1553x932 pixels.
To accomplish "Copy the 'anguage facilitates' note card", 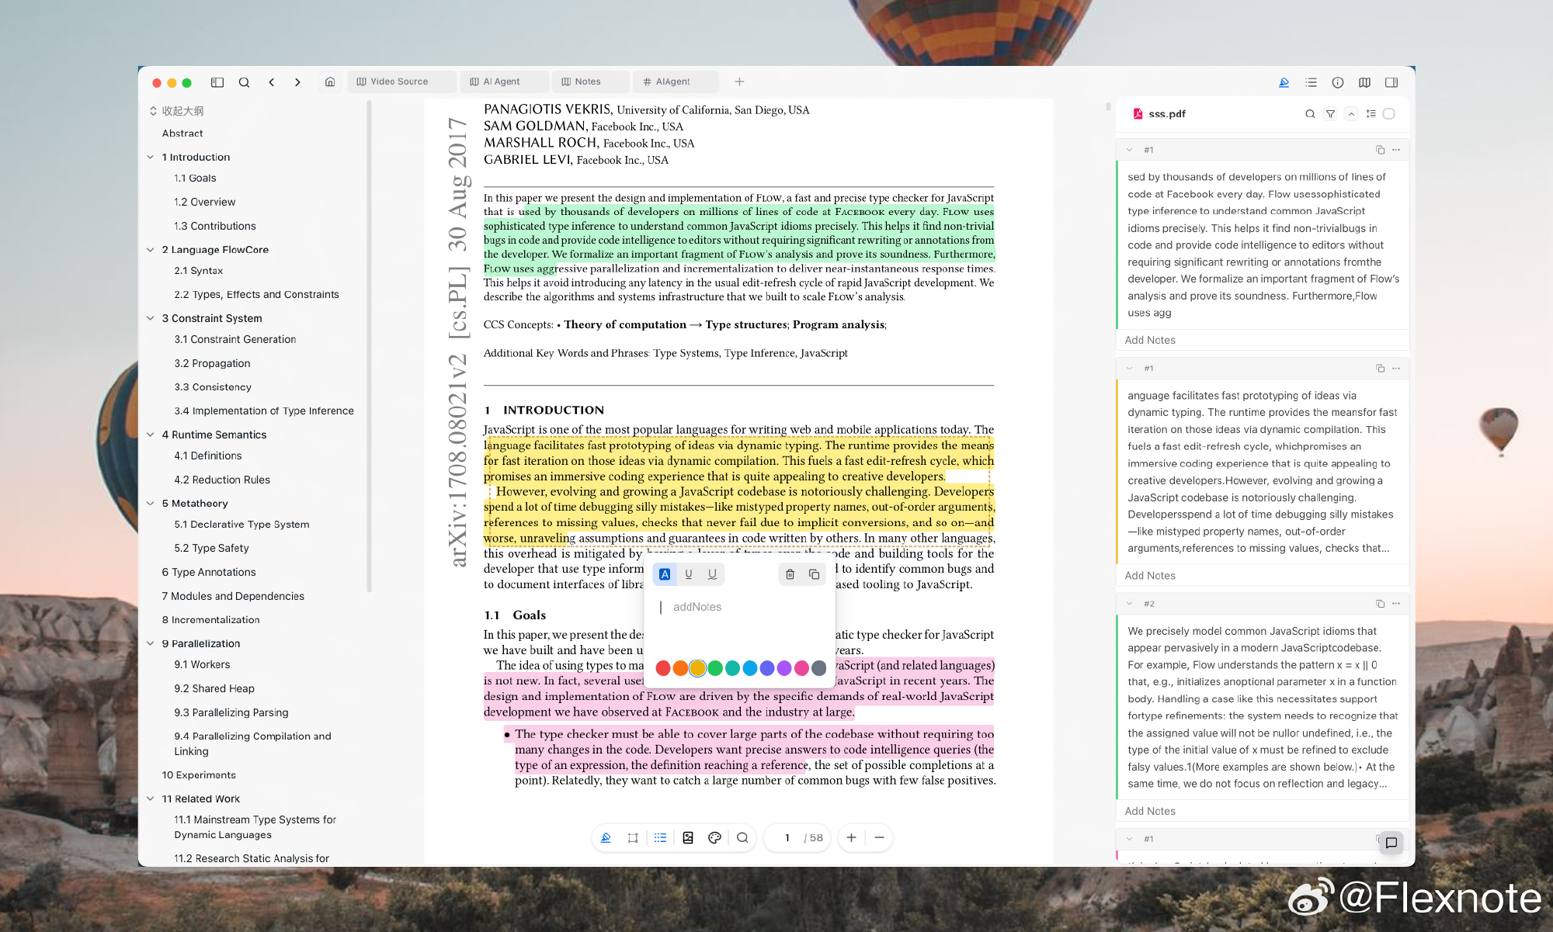I will pos(1380,369).
